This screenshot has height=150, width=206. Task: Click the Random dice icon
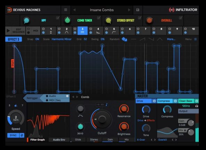coord(124,39)
